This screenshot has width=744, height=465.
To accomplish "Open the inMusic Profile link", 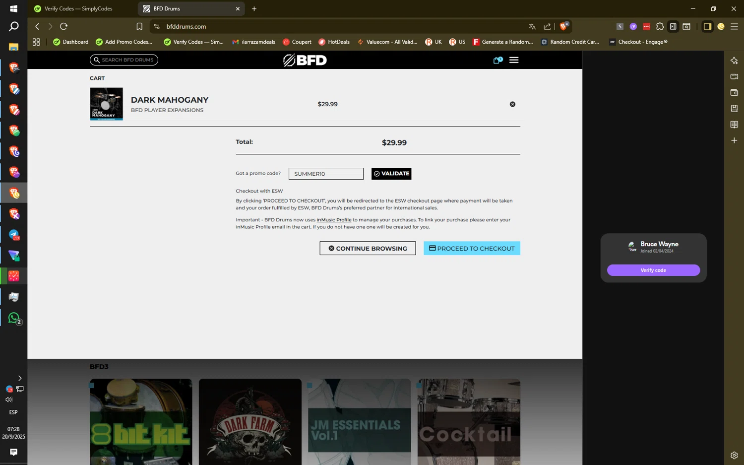I will pos(334,220).
